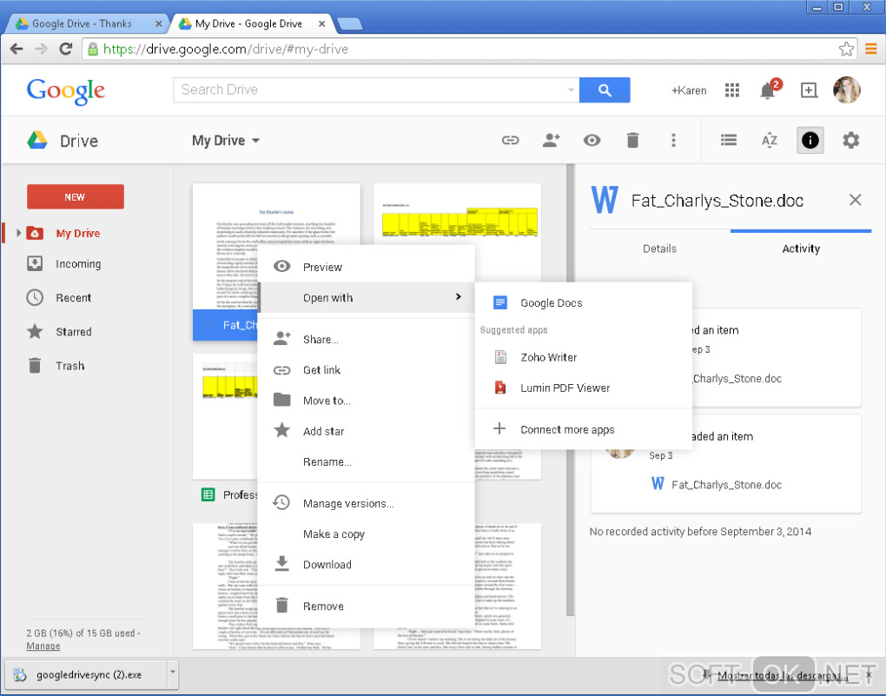Open Incoming in the sidebar
Viewport: 886px width, 696px height.
coord(78,263)
